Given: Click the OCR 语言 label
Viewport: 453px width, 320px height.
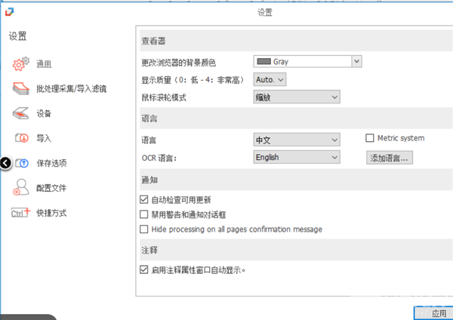Looking at the screenshot, I should pyautogui.click(x=159, y=158).
